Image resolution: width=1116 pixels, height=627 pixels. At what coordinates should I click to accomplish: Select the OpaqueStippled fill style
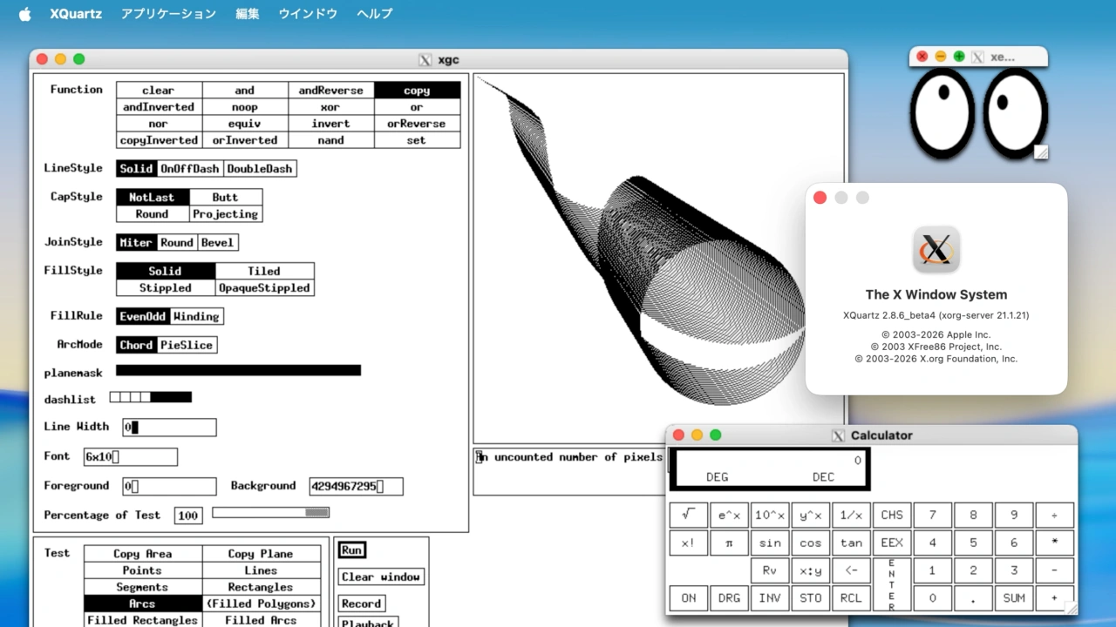(x=264, y=287)
